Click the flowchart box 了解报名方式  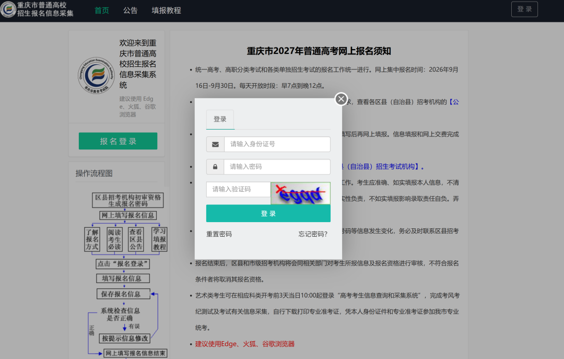point(92,239)
